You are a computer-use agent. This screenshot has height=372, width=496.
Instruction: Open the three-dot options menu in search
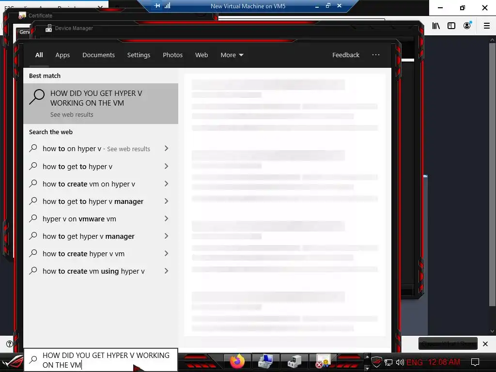[376, 55]
